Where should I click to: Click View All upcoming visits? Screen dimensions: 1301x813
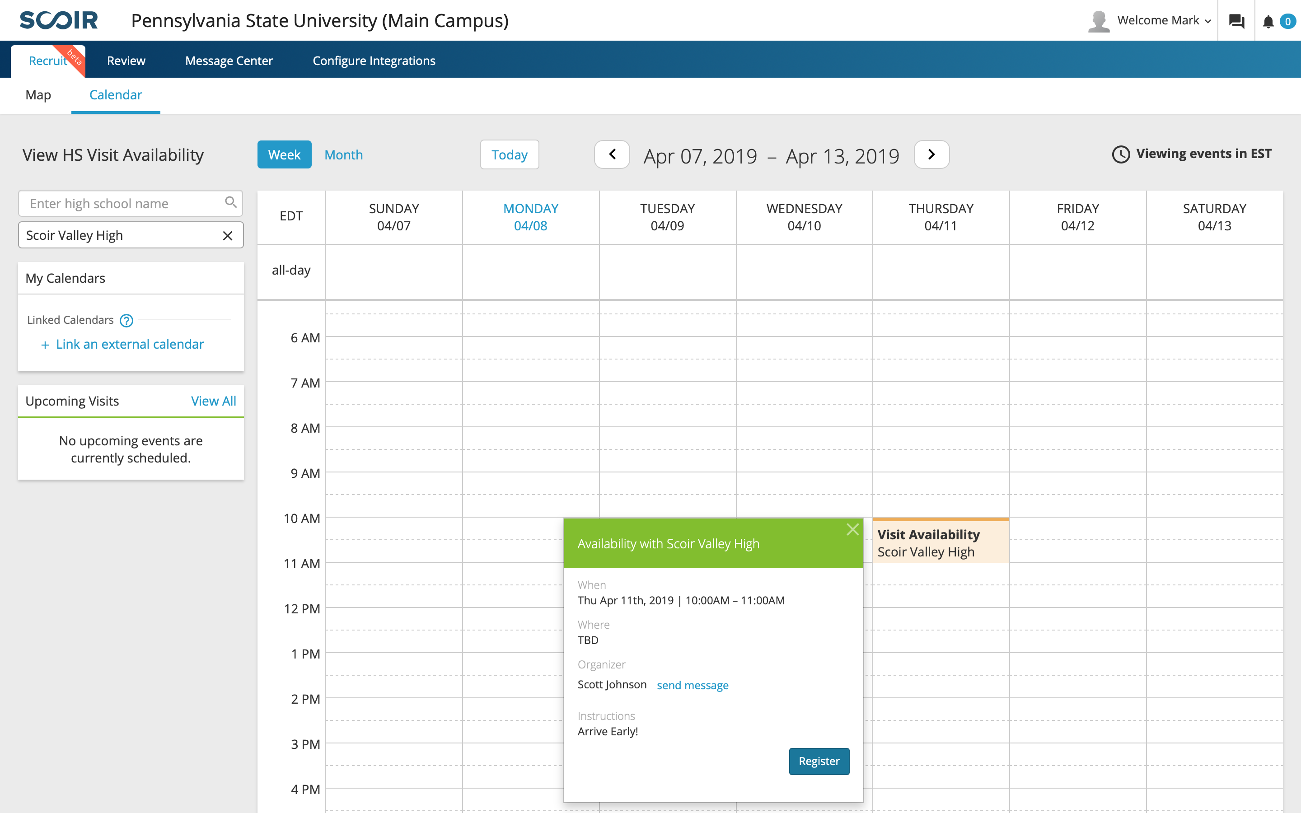click(x=213, y=401)
